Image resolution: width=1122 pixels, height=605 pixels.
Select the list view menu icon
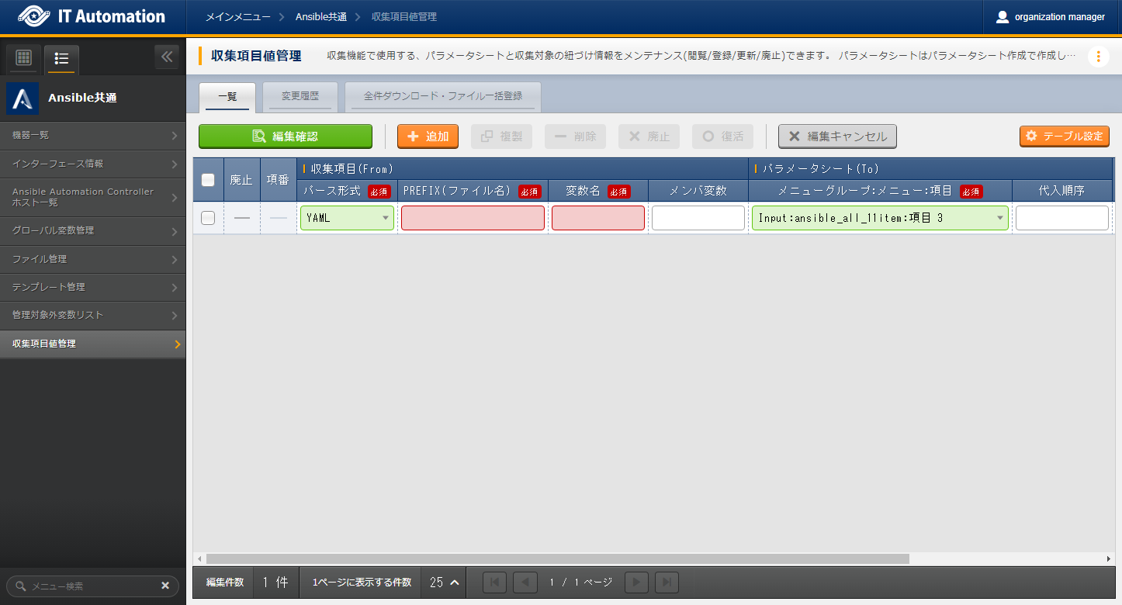61,58
